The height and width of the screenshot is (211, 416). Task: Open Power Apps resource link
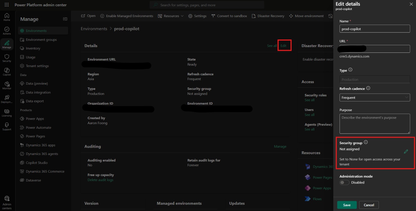pos(322,188)
